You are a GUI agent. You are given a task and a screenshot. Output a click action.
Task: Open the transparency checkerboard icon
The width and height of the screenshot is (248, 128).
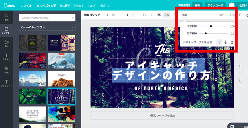pos(241,15)
